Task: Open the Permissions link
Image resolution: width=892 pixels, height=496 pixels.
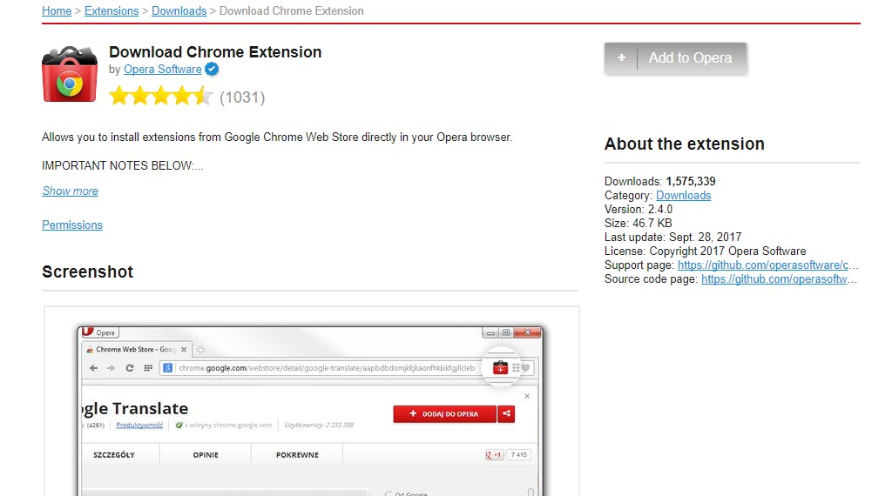Action: pyautogui.click(x=72, y=225)
